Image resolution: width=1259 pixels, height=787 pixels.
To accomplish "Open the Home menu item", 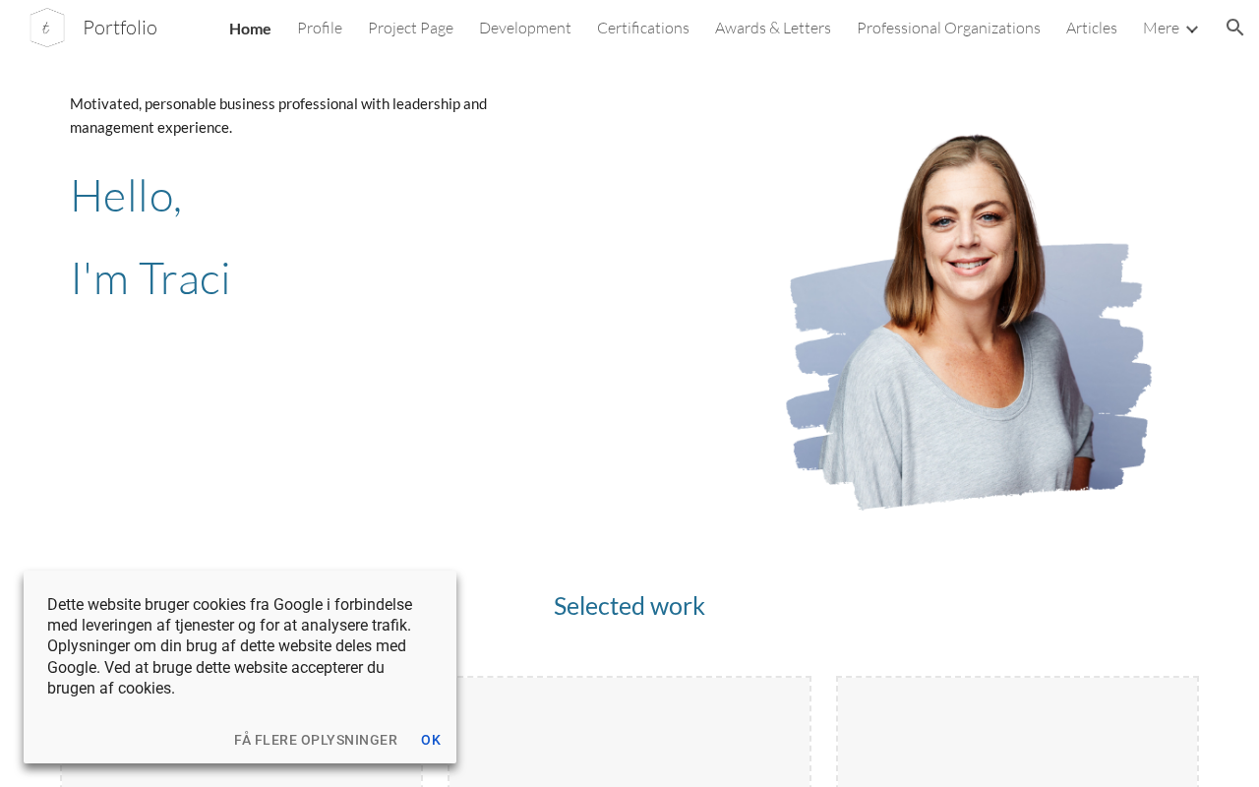I will (x=250, y=28).
